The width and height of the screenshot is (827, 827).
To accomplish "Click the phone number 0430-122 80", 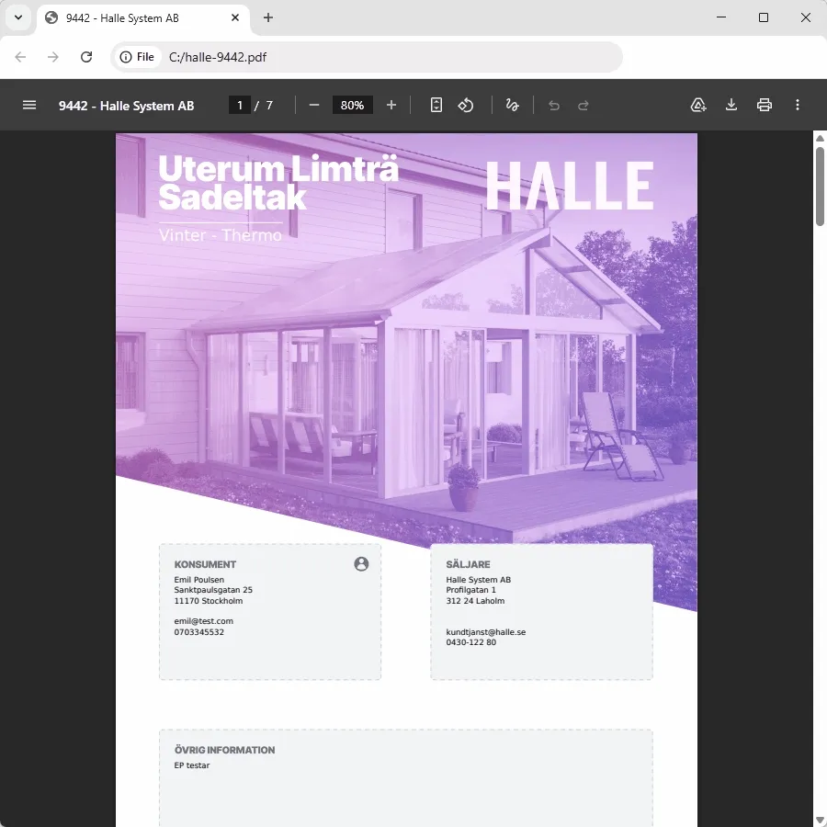I will pyautogui.click(x=471, y=642).
